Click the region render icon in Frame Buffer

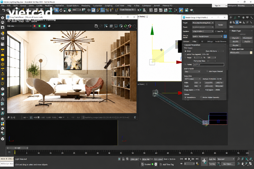point(116,26)
